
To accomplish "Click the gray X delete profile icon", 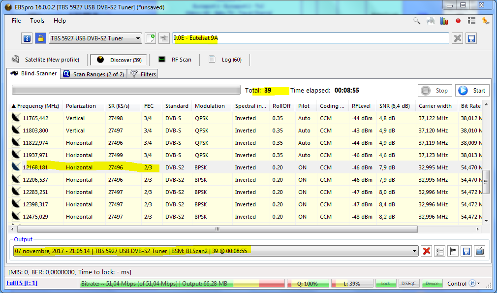I will click(458, 38).
